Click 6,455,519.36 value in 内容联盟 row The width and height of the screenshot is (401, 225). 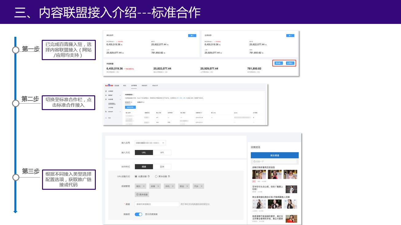115,69
